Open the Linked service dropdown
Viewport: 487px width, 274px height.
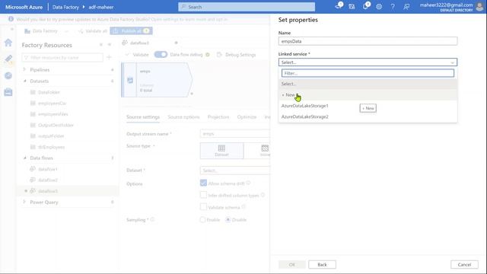coord(368,62)
